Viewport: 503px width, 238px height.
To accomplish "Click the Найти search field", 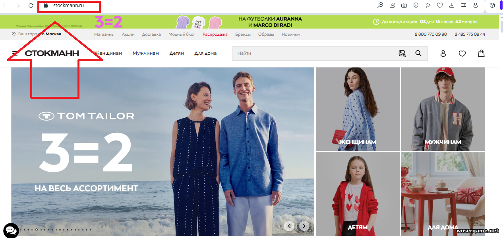I will [x=314, y=53].
